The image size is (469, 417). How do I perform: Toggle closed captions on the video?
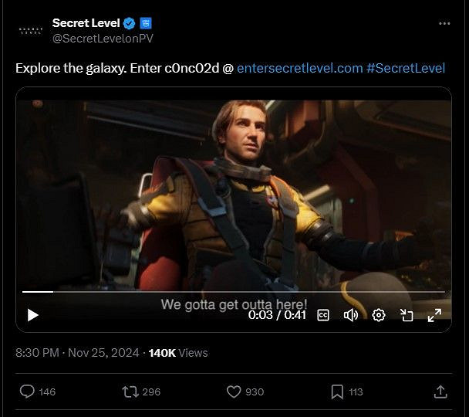click(x=324, y=315)
